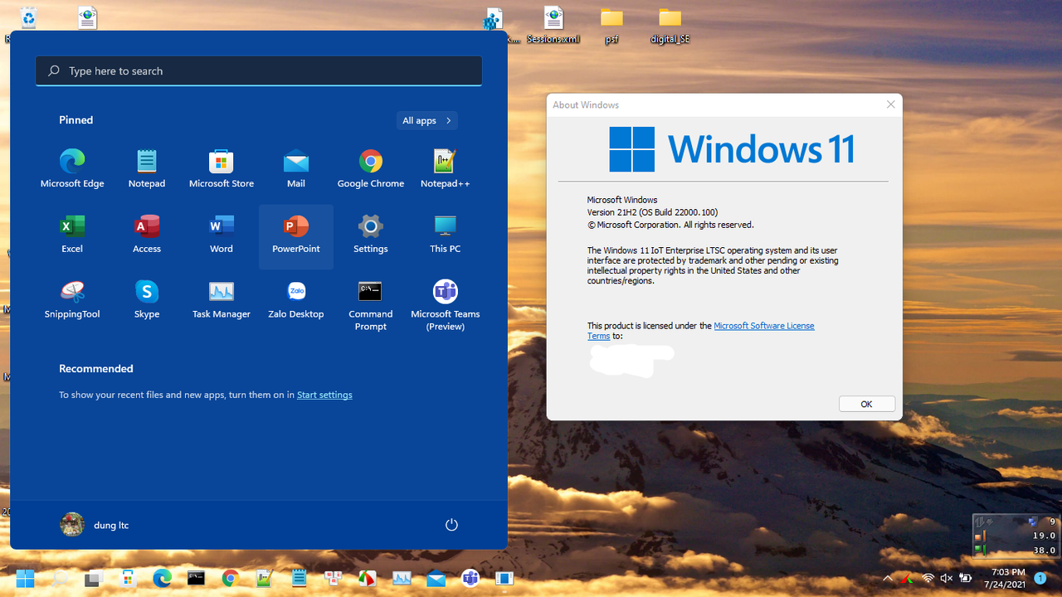Select the Recycle Bin desktop icon
This screenshot has width=1062, height=597.
(x=28, y=20)
